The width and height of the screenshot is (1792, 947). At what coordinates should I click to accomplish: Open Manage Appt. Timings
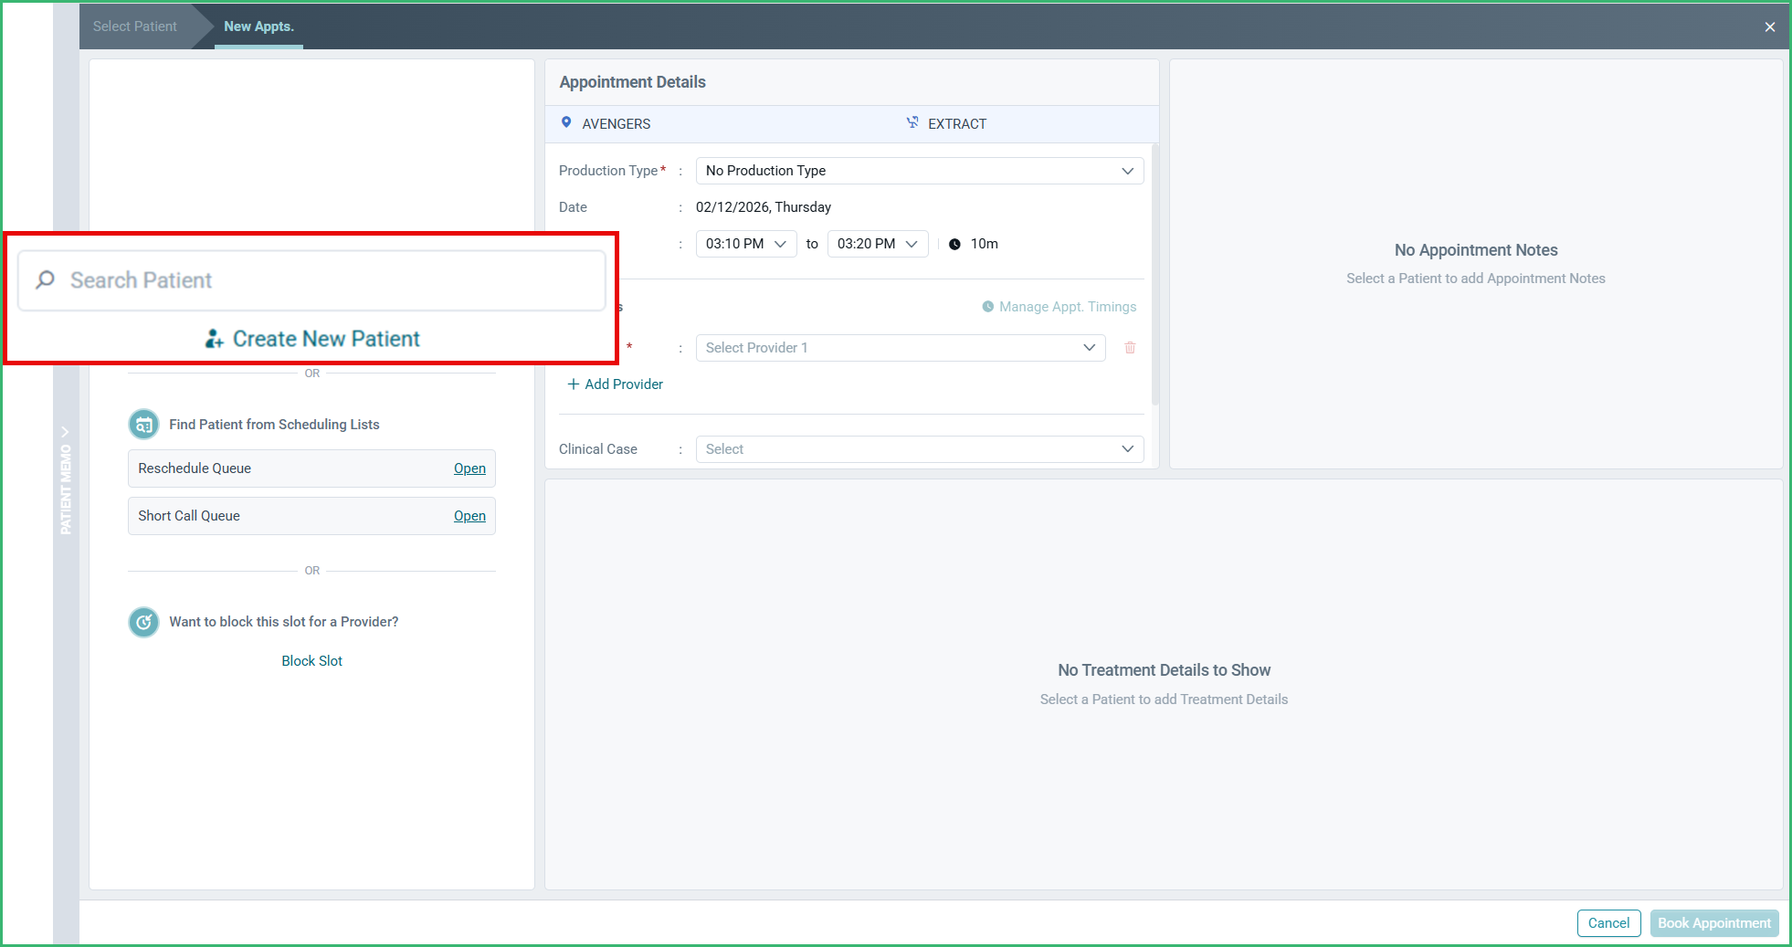[1059, 307]
